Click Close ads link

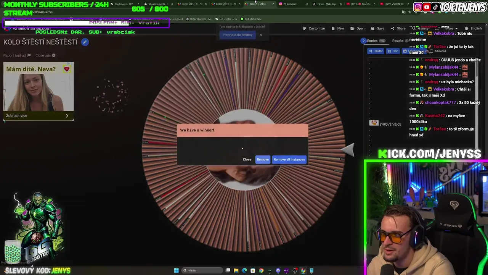point(45,55)
